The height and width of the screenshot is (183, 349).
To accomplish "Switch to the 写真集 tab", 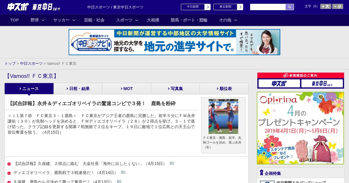I will tap(175, 89).
